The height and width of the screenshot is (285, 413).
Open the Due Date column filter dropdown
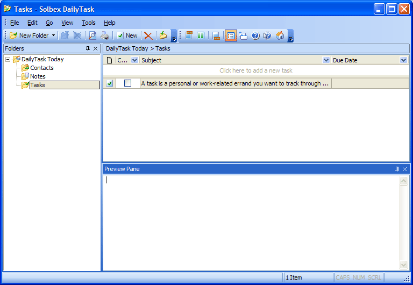click(x=403, y=60)
